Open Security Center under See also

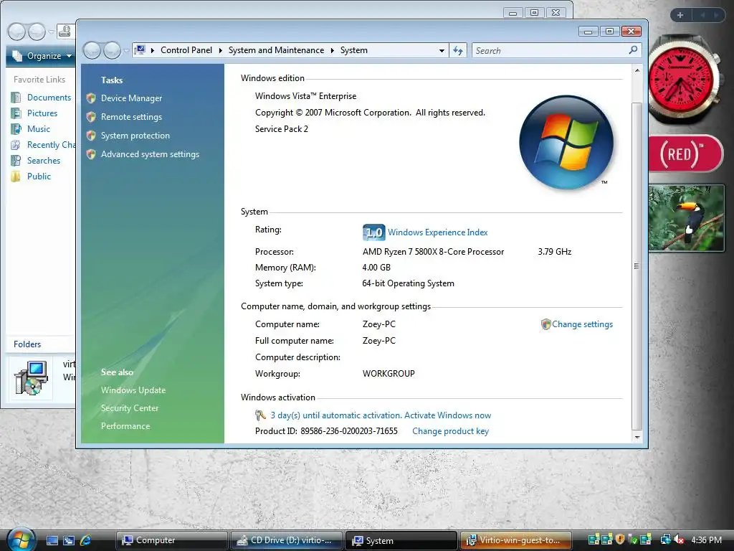click(x=130, y=408)
